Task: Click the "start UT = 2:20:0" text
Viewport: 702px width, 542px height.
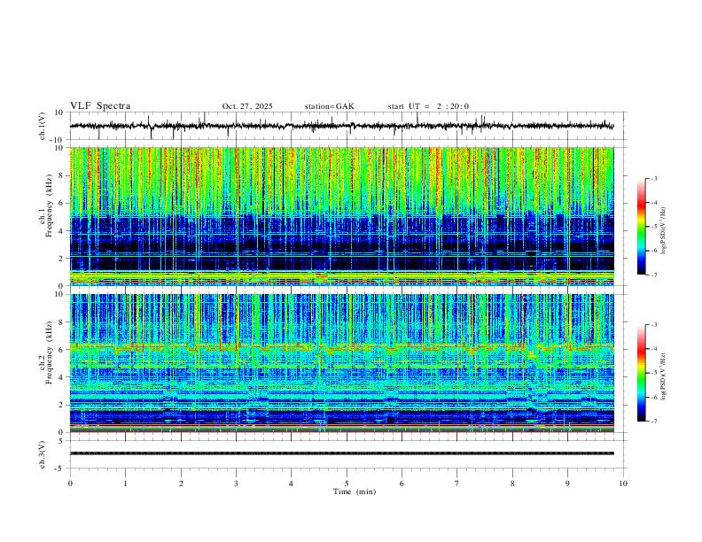Action: 428,106
